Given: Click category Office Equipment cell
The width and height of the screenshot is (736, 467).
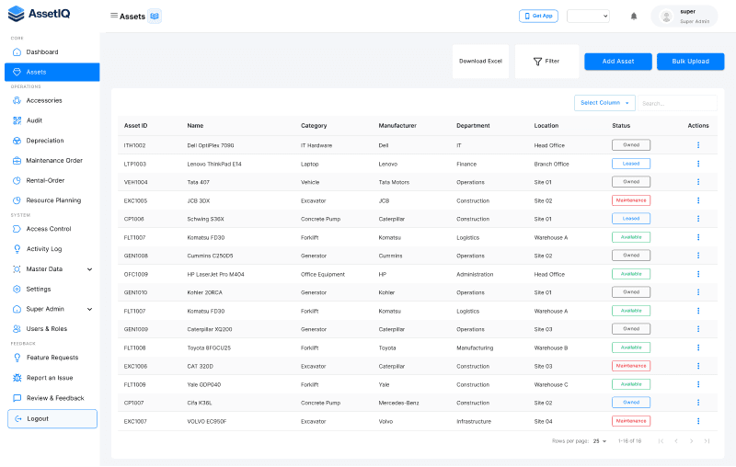Looking at the screenshot, I should pyautogui.click(x=323, y=274).
